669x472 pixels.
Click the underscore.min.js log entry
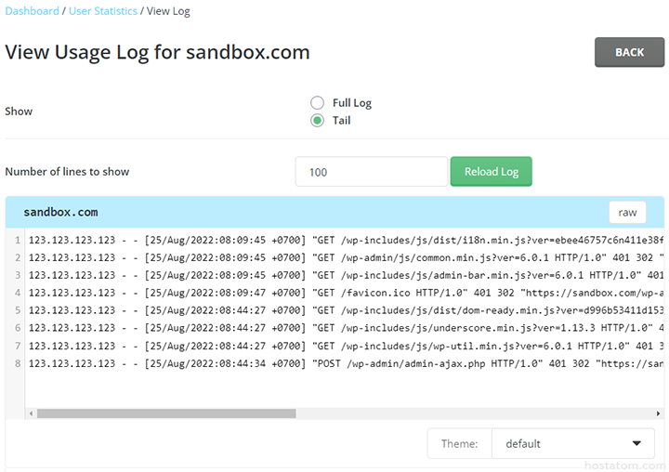(344, 328)
